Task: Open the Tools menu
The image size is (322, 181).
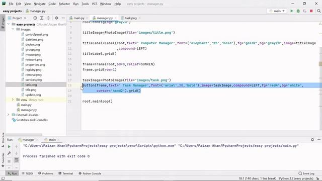Action: (x=85, y=4)
